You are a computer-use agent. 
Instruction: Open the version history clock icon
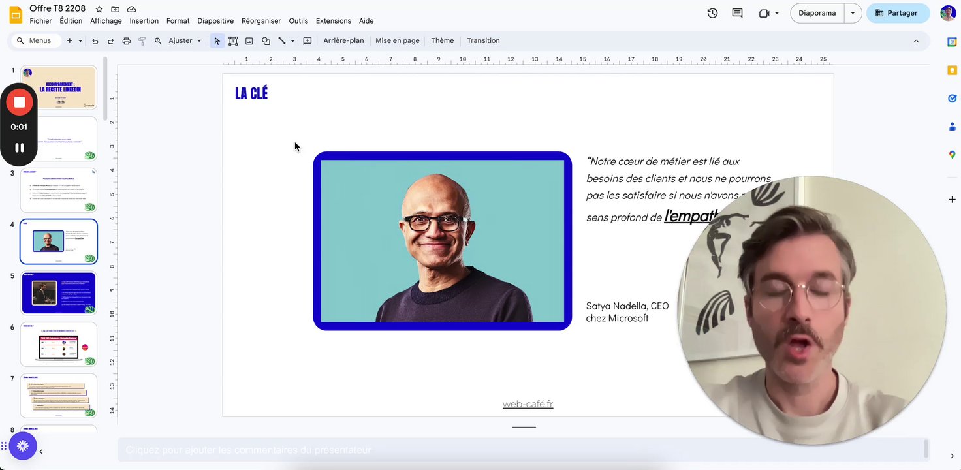[712, 13]
